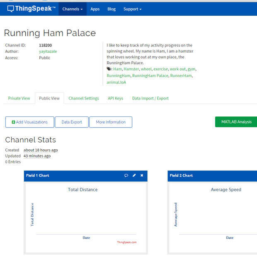Expand the Support dropdown menu
The height and width of the screenshot is (257, 257).
tap(132, 9)
